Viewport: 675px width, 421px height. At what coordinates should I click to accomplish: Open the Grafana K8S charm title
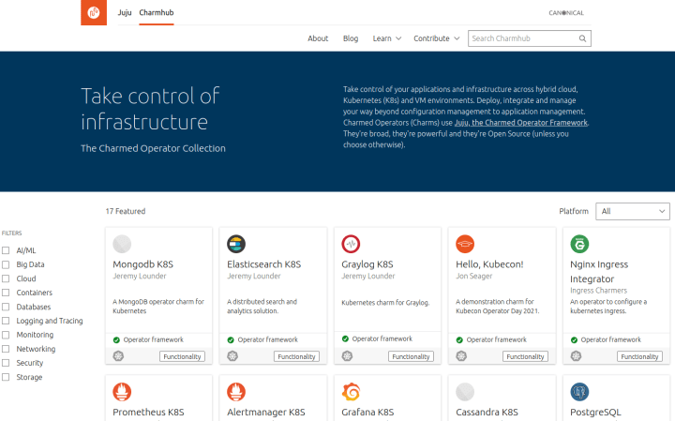pyautogui.click(x=367, y=412)
